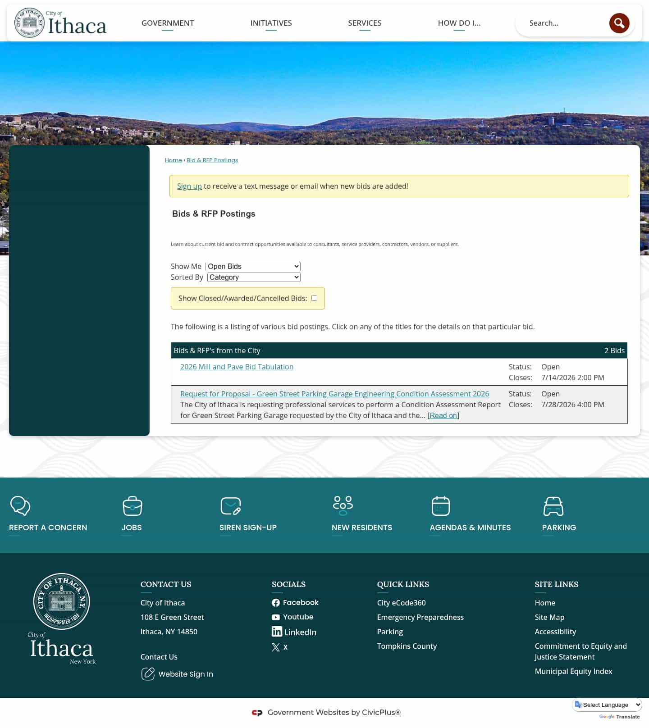
Task: Click the '7/28/2026 4:00 PM' closing date
Action: click(572, 405)
